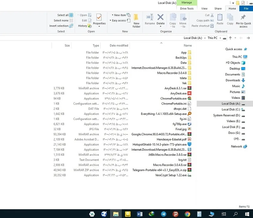253x218 pixels.
Task: Click Invert selection in the ribbon
Action: click(61, 26)
